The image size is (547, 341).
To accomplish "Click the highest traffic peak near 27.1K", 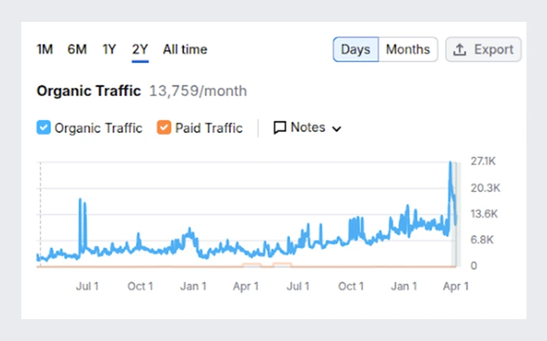I will click(x=450, y=164).
